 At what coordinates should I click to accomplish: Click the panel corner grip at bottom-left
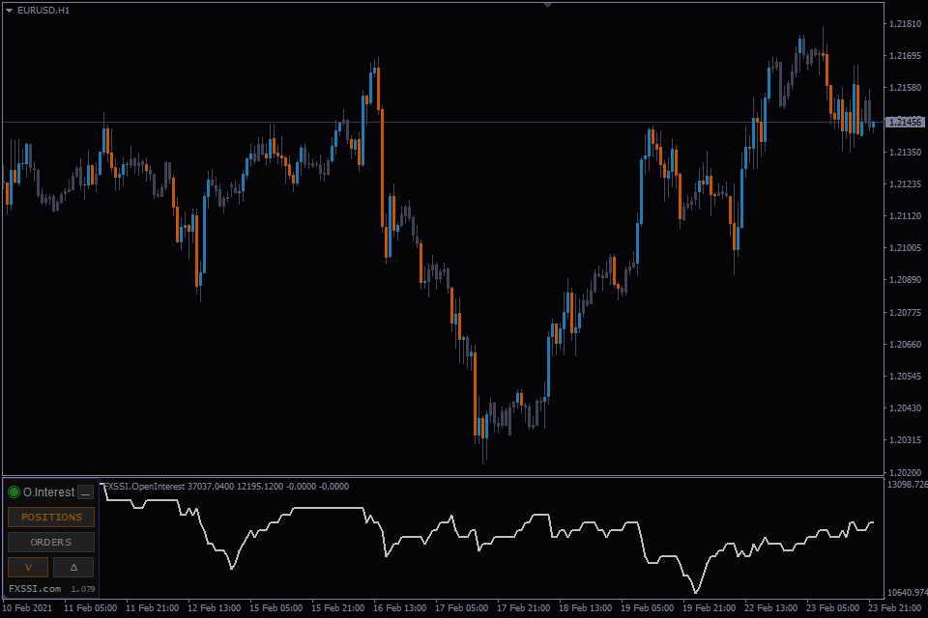(x=6, y=595)
